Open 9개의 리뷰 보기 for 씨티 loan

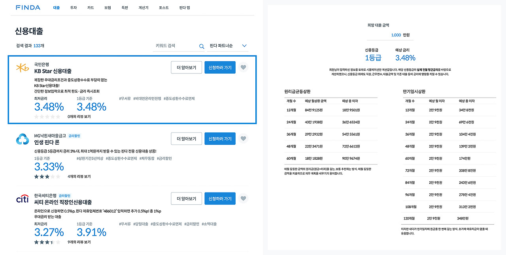(79, 242)
